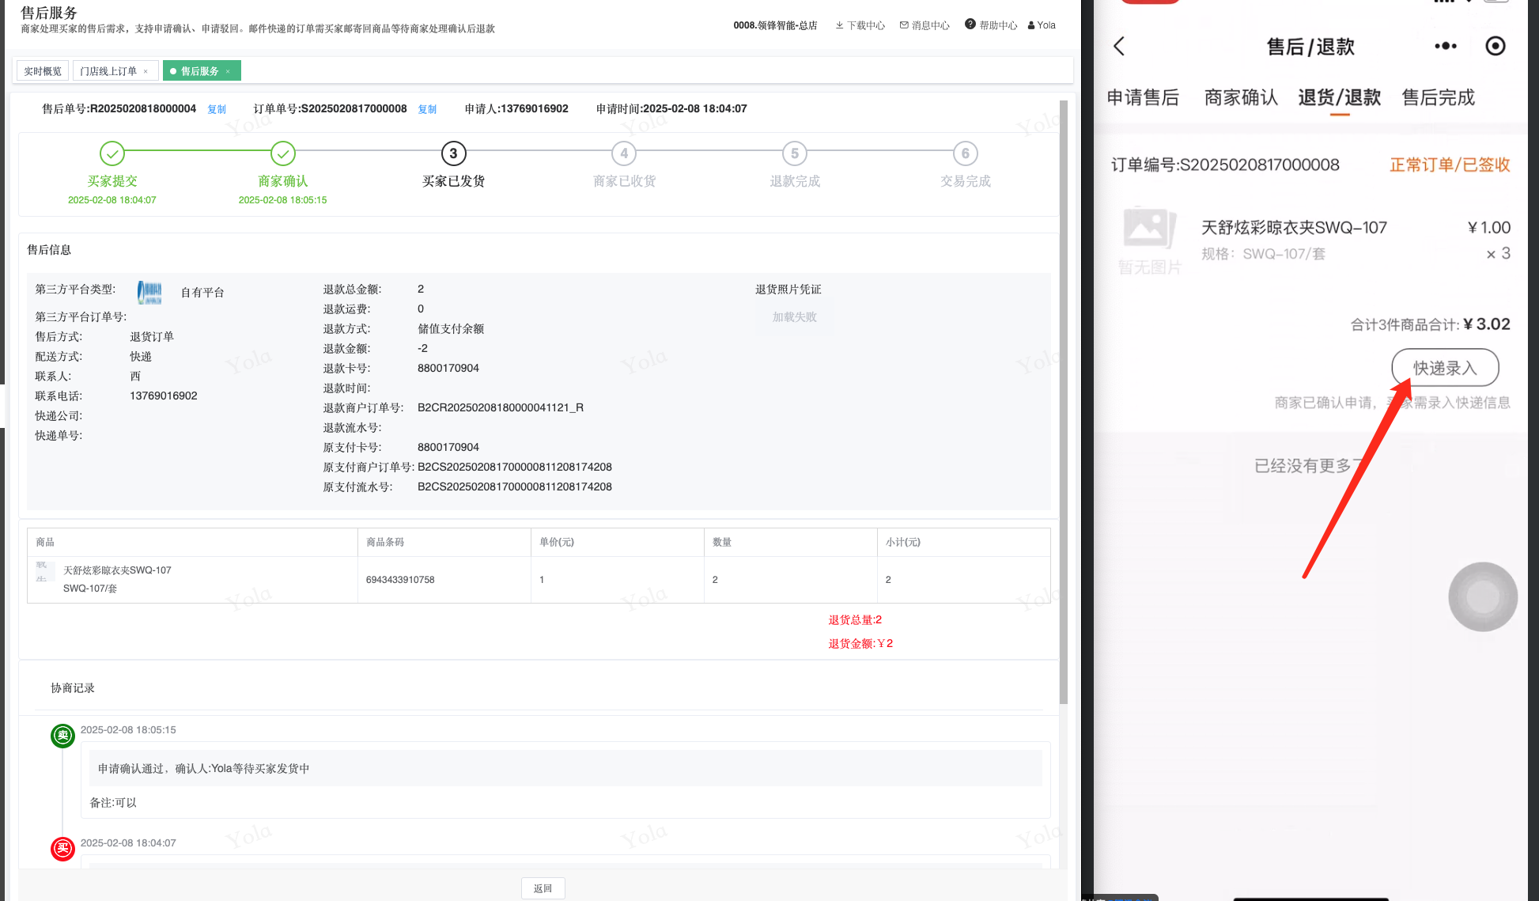
Task: Copy the order number S2025020817000008
Action: click(x=427, y=109)
